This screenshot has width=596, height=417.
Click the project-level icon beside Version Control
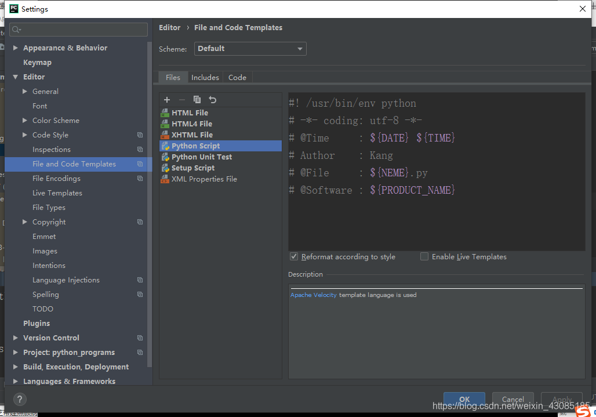click(x=140, y=338)
